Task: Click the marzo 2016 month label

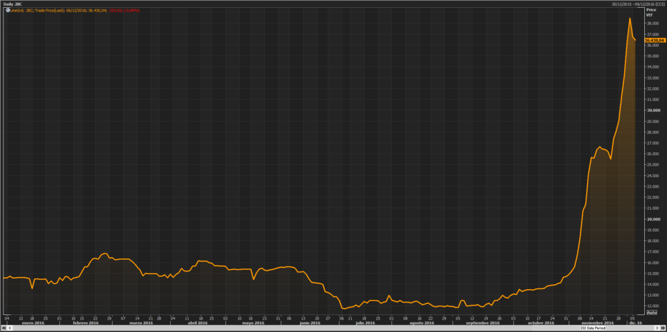Action: click(x=141, y=323)
